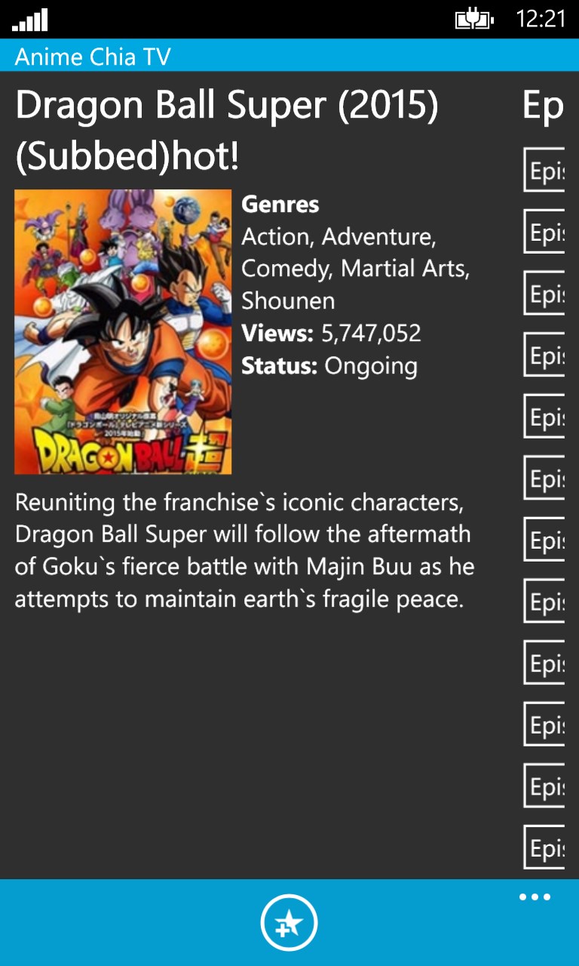Switch to the partially visible Episodes tab header
The width and height of the screenshot is (579, 966).
pos(544,107)
